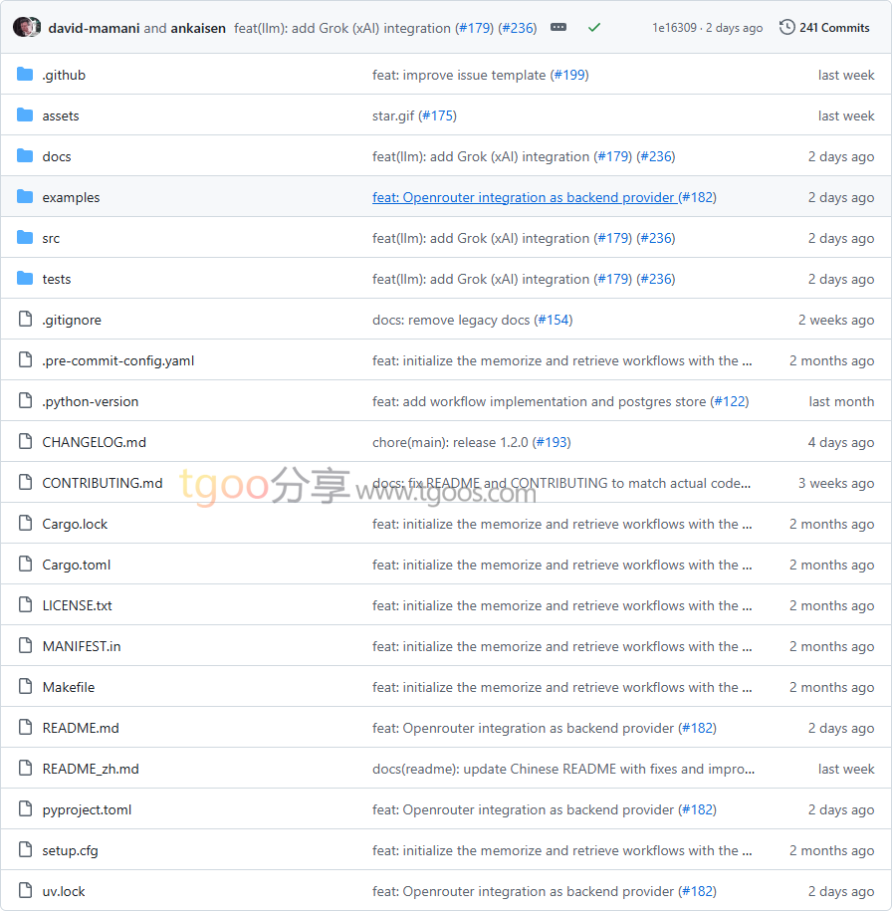Click commit hash 1e16309
The image size is (892, 911).
pyautogui.click(x=674, y=28)
